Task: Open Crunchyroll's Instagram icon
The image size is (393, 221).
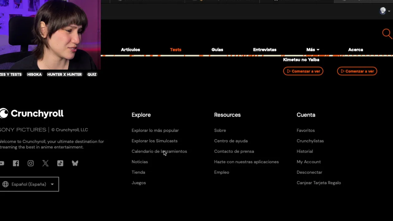Action: coord(31,163)
